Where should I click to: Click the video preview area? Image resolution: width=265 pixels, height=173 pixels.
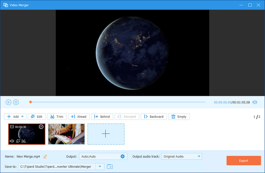132,53
